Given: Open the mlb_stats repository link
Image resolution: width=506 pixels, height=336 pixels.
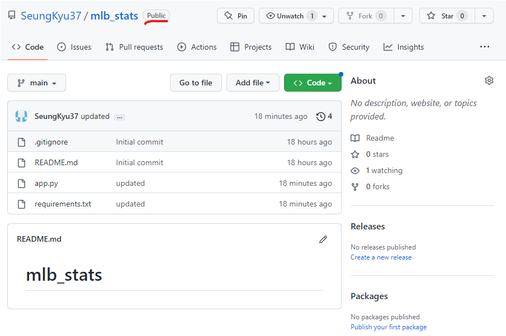Looking at the screenshot, I should tap(114, 16).
